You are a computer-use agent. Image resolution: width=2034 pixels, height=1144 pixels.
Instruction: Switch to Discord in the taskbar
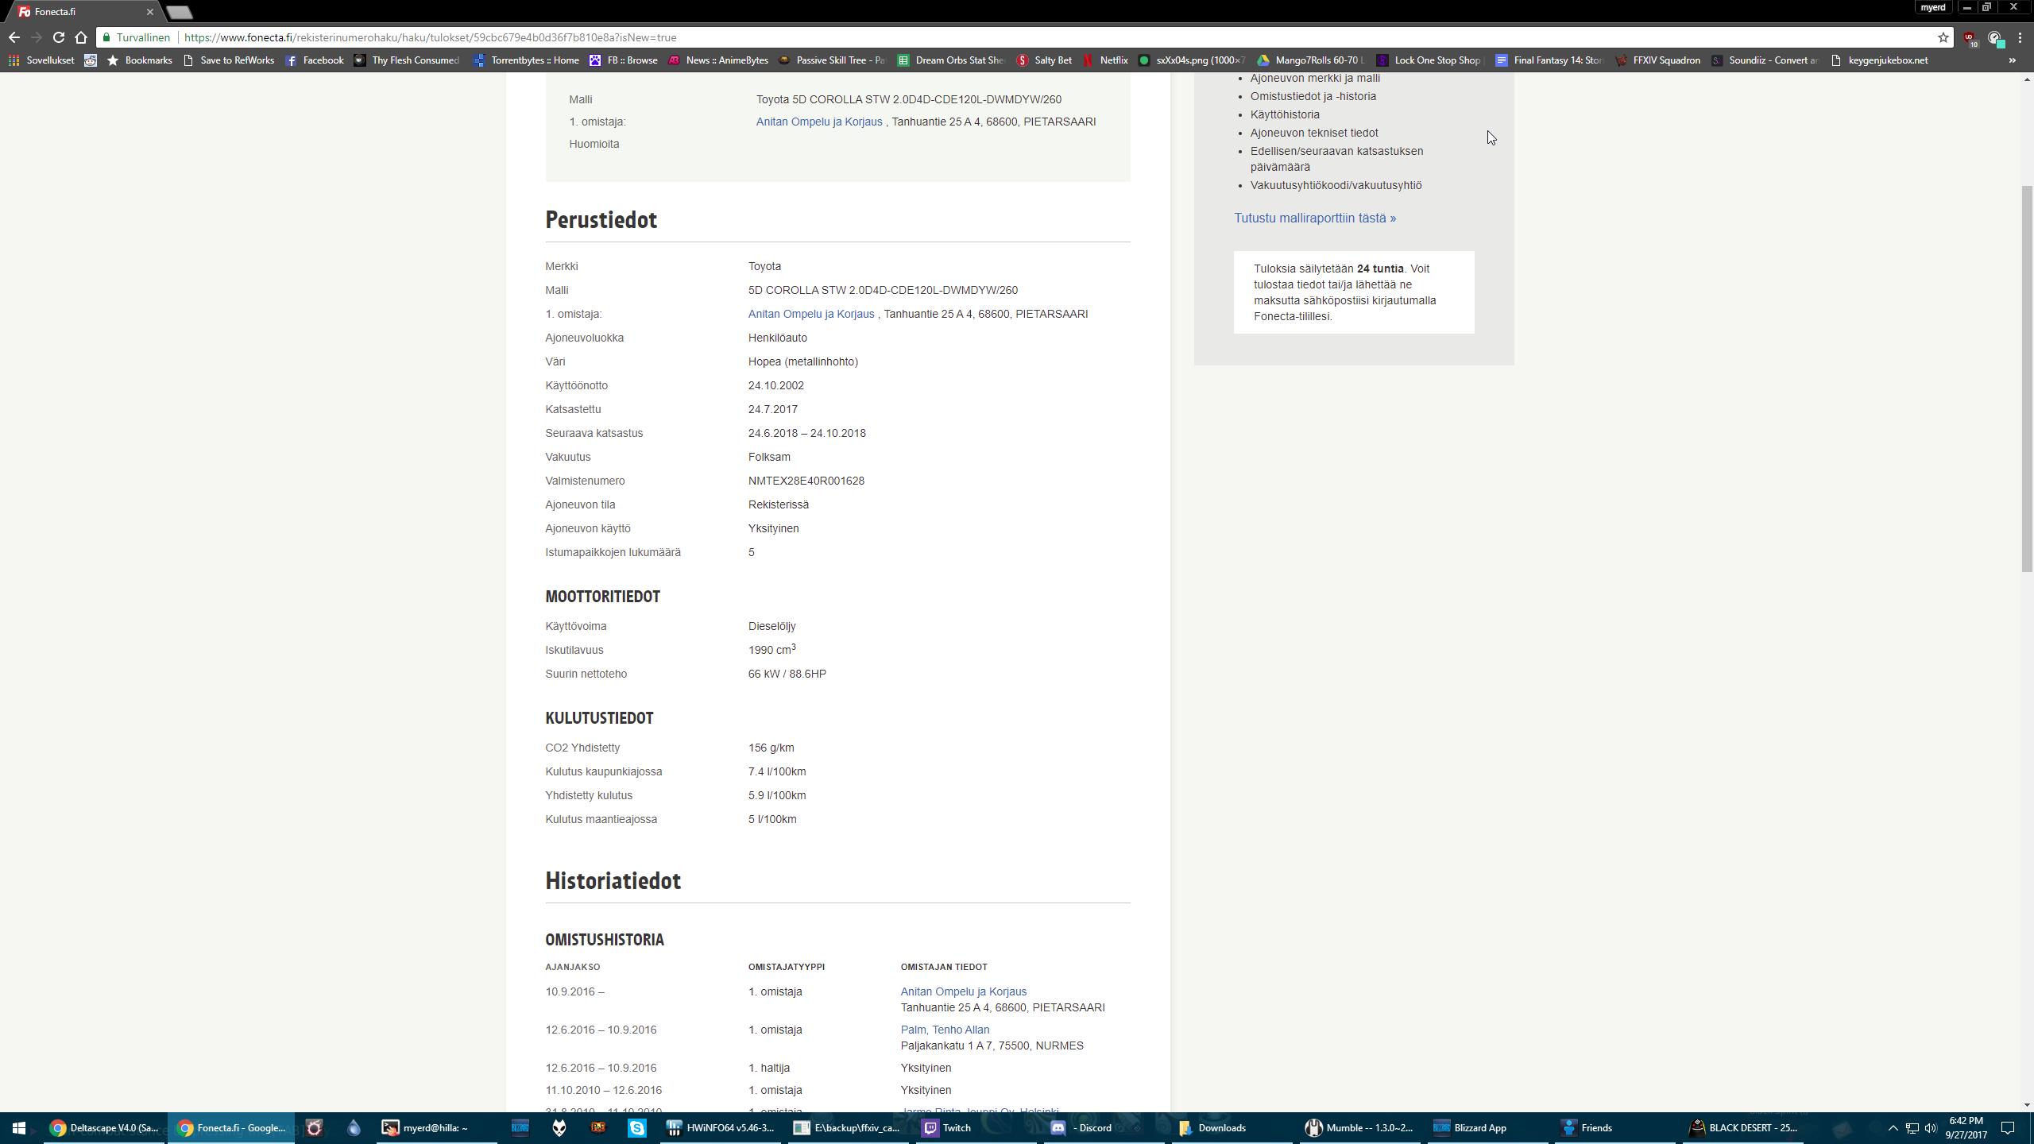1104,1128
